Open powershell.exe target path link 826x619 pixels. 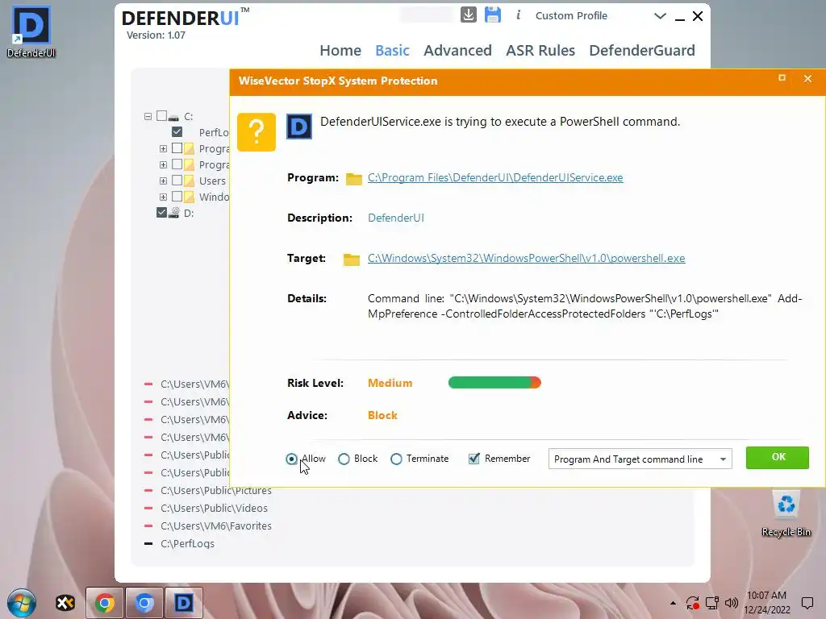pos(526,259)
